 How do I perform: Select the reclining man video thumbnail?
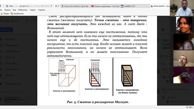(x=184, y=58)
